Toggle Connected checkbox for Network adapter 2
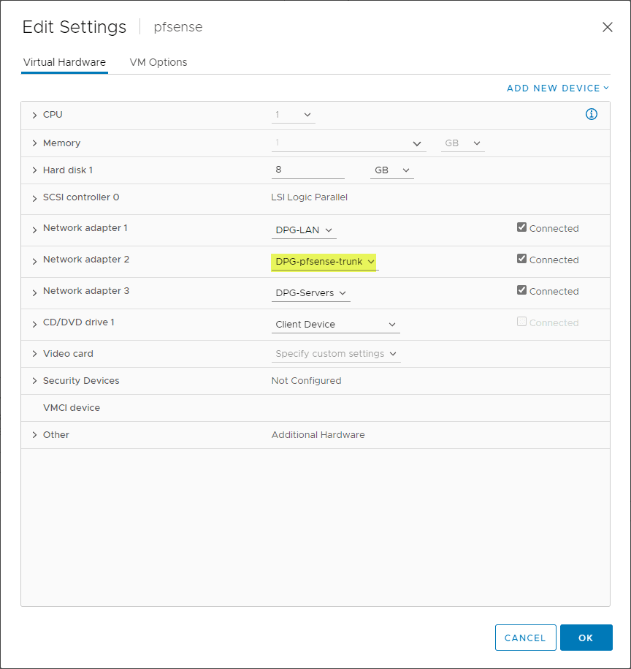Screen dimensions: 631x669 click(521, 259)
